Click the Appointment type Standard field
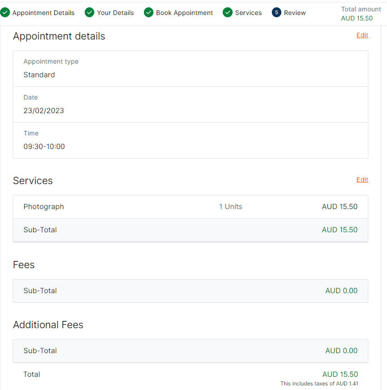The height and width of the screenshot is (390, 387). (190, 69)
